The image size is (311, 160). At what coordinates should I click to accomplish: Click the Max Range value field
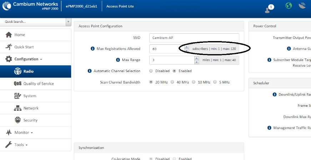[x=171, y=60]
